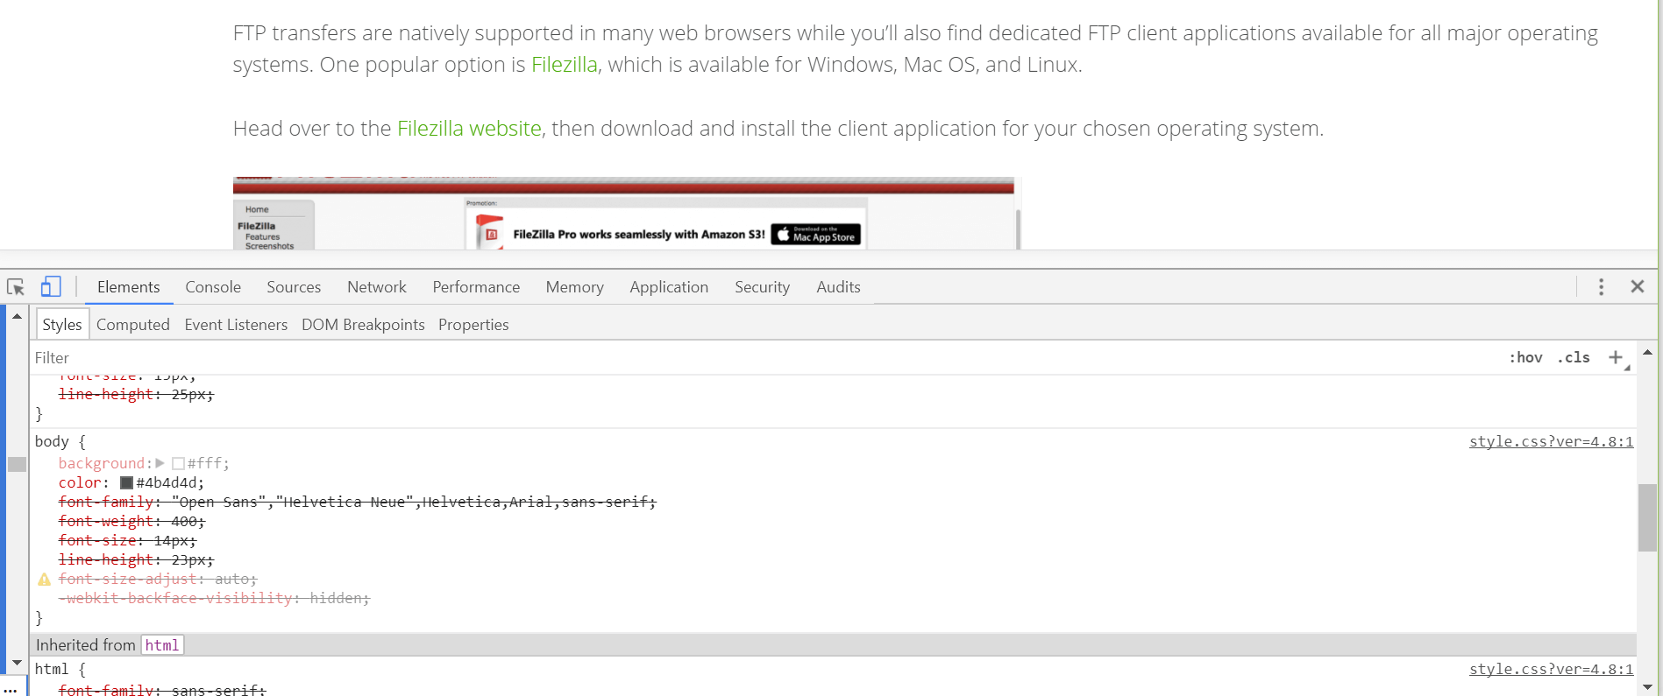Close the DevTools panel
The height and width of the screenshot is (696, 1663).
tap(1637, 287)
